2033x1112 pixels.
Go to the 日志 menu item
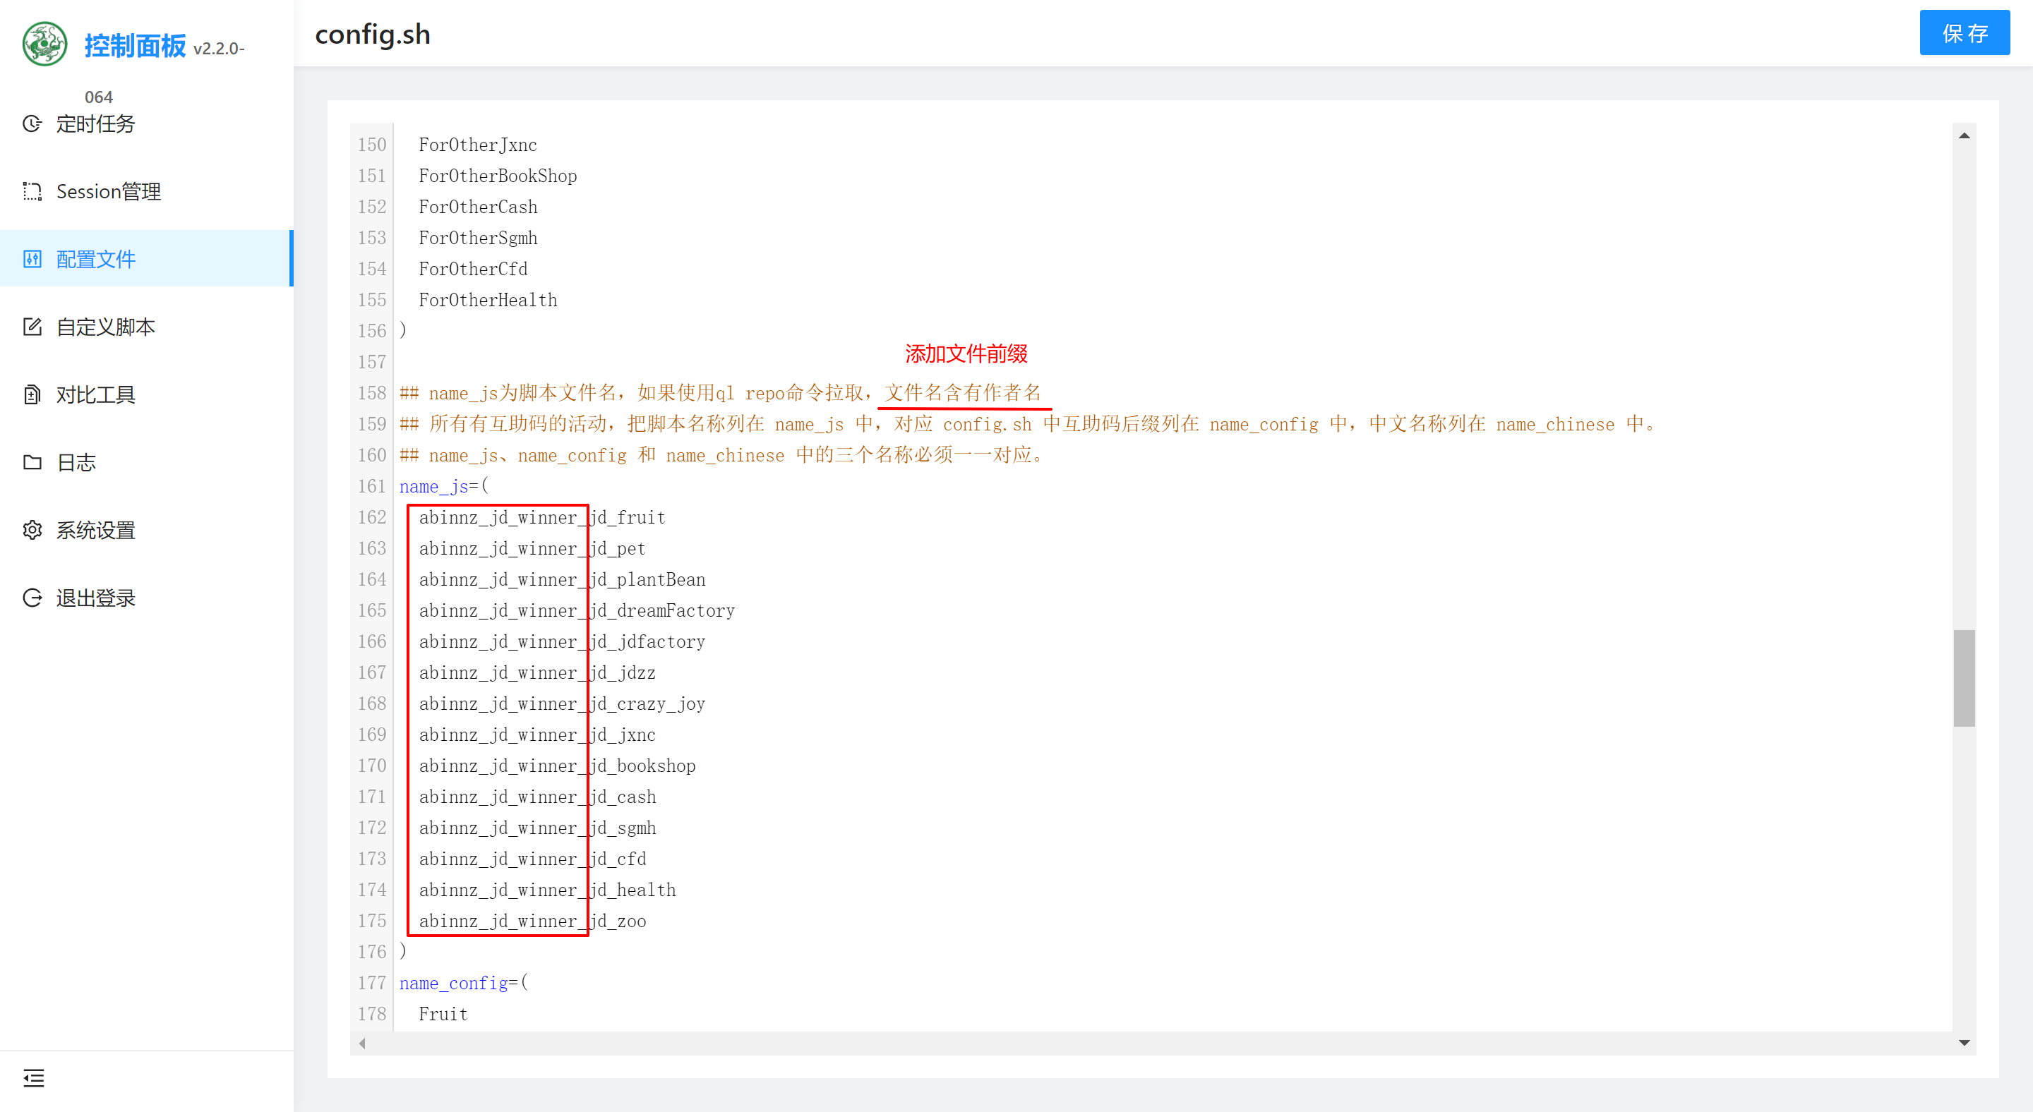tap(76, 462)
